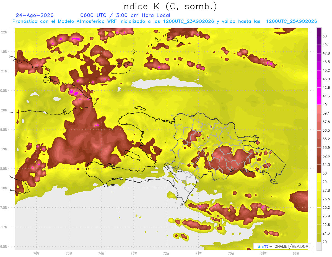Pick the bright yellow swatch between 29.1 and 30
Image resolution: width=332 pixels, height=257 pixels.
click(319, 177)
